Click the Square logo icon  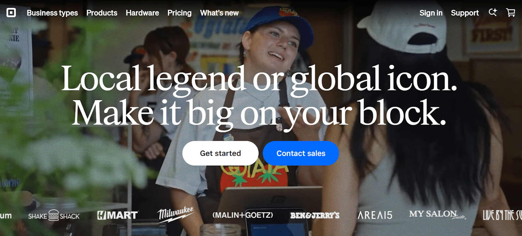(x=11, y=13)
